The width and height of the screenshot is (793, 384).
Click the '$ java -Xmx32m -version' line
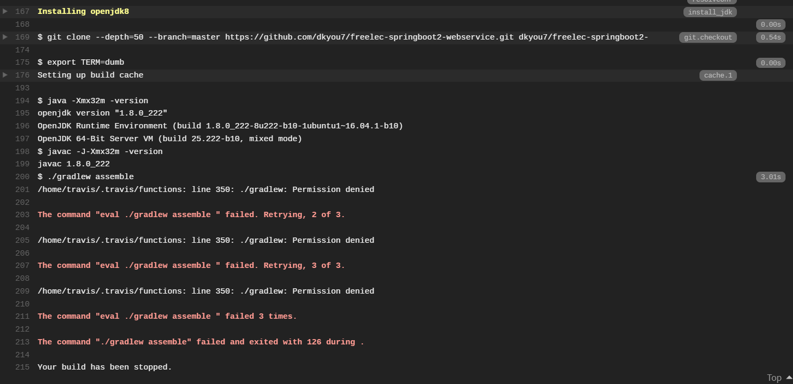click(93, 101)
